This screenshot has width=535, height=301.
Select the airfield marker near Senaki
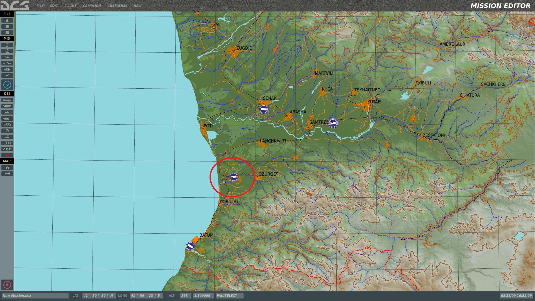point(264,109)
